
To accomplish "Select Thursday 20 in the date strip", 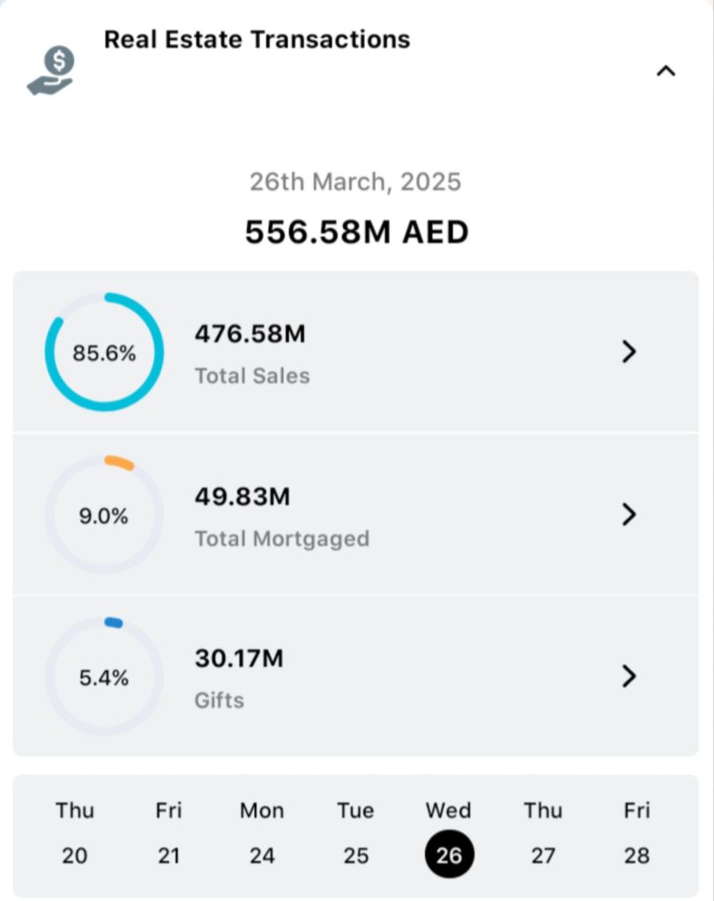I will [75, 833].
